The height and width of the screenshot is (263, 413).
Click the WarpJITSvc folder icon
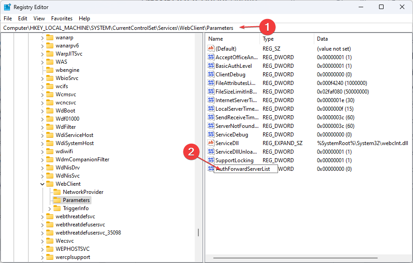(50, 54)
